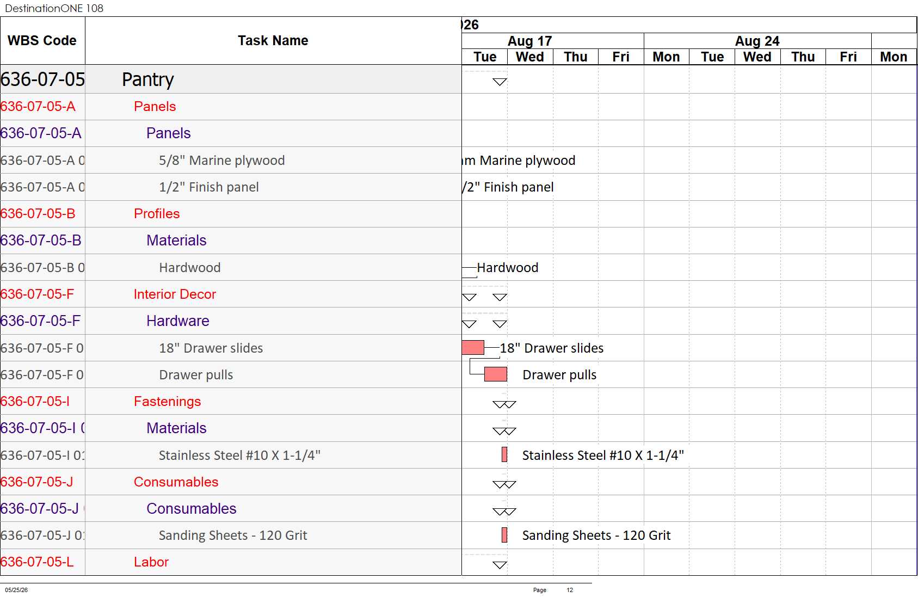Click the 18" Drawer slides Gantt bar

(x=473, y=348)
